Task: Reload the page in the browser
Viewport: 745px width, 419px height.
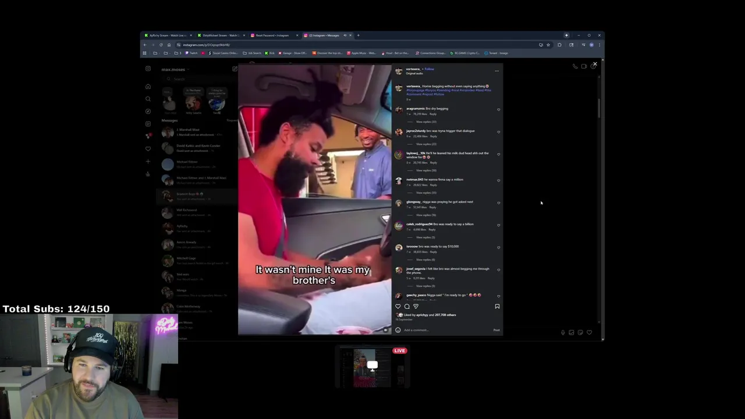Action: point(161,45)
